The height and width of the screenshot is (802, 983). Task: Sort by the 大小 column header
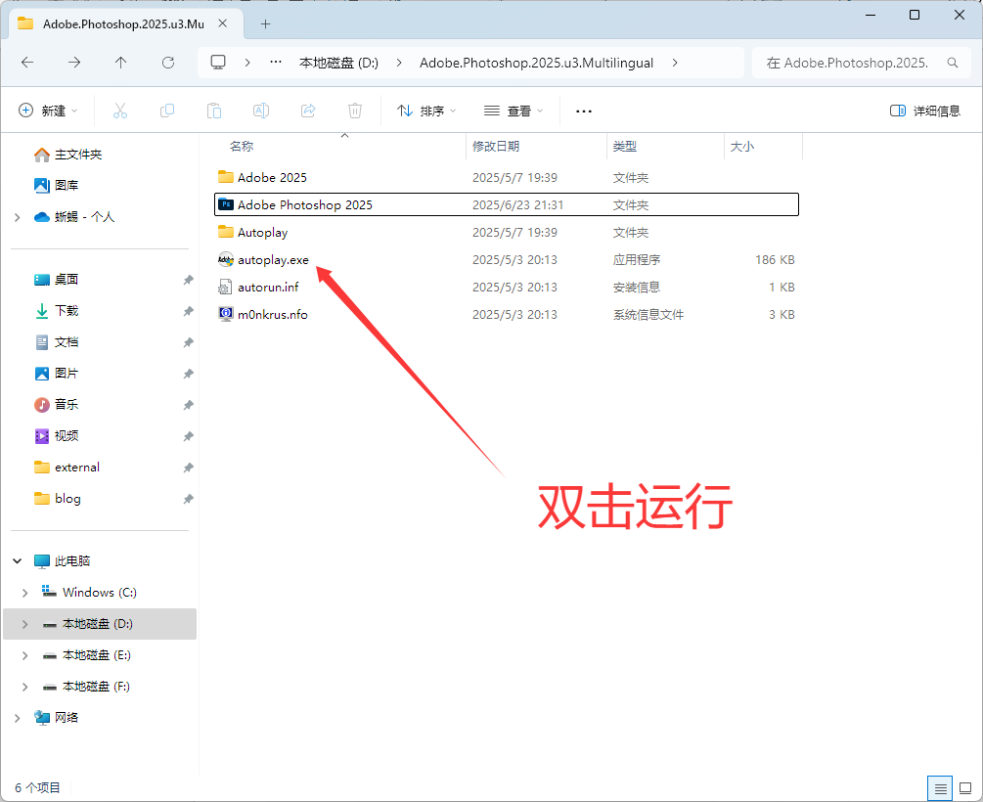pyautogui.click(x=742, y=146)
